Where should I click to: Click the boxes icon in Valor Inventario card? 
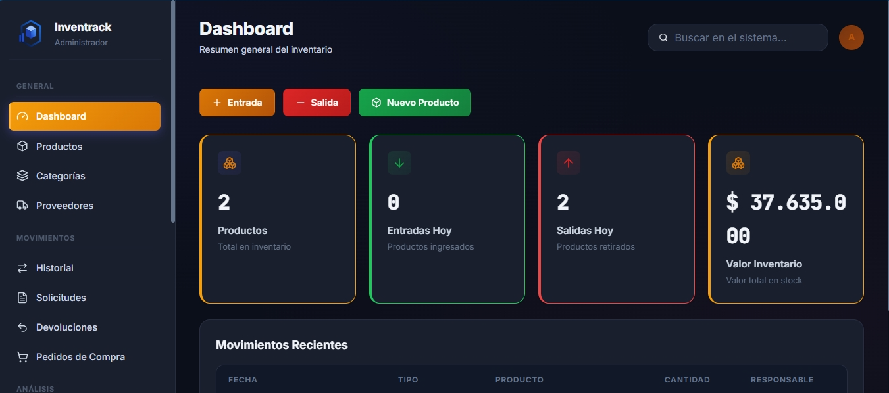click(x=738, y=163)
